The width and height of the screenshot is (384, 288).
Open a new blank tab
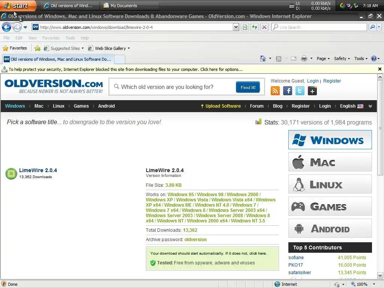point(120,59)
